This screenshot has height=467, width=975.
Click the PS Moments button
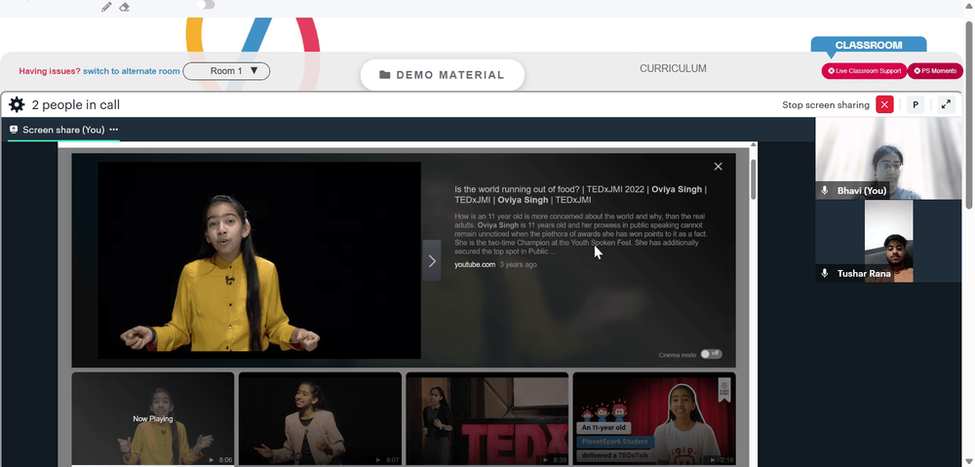(935, 71)
